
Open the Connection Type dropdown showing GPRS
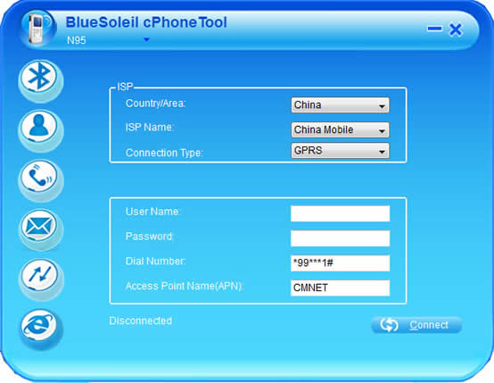pyautogui.click(x=340, y=151)
